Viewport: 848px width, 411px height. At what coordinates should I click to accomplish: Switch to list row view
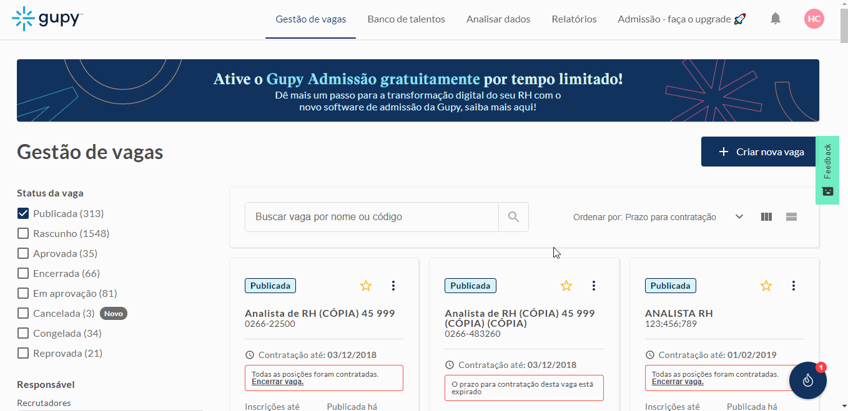791,217
